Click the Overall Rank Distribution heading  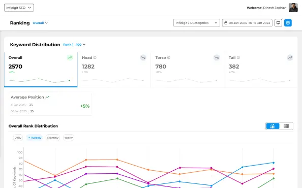[x=33, y=126]
